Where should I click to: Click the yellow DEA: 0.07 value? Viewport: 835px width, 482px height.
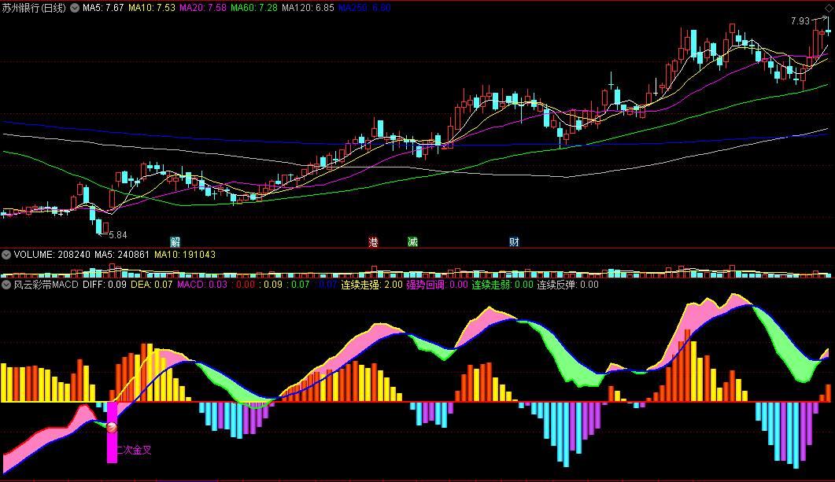pyautogui.click(x=152, y=285)
